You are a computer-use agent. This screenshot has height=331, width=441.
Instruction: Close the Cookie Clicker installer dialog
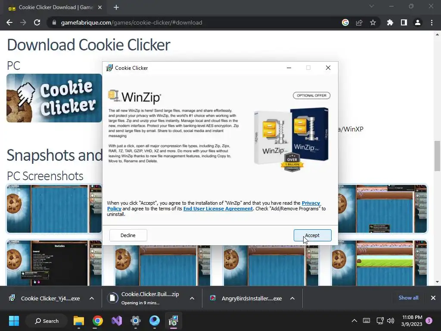[x=328, y=68]
